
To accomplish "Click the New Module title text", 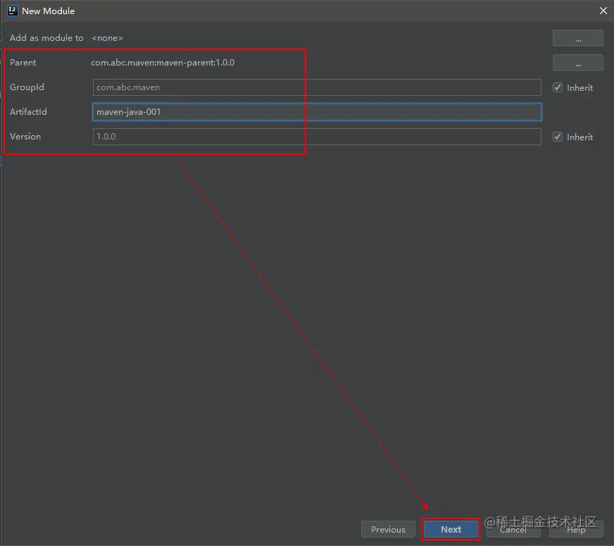I will 48,11.
